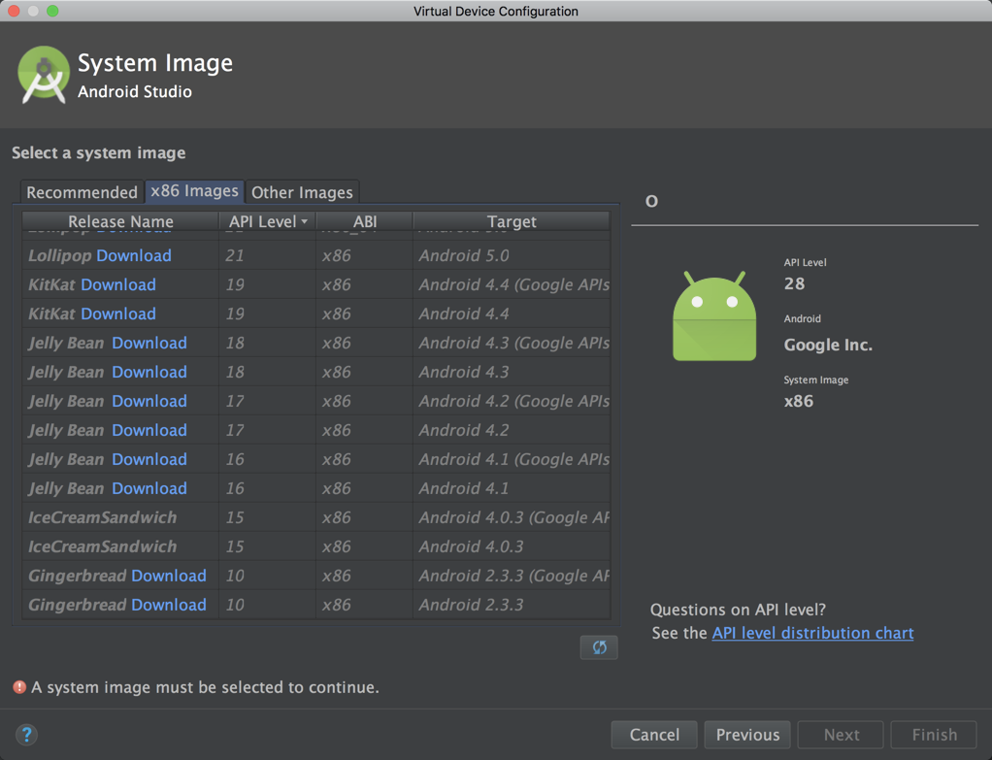Download Jelly Bean plain Android 4.1
The height and width of the screenshot is (760, 992).
coord(149,488)
